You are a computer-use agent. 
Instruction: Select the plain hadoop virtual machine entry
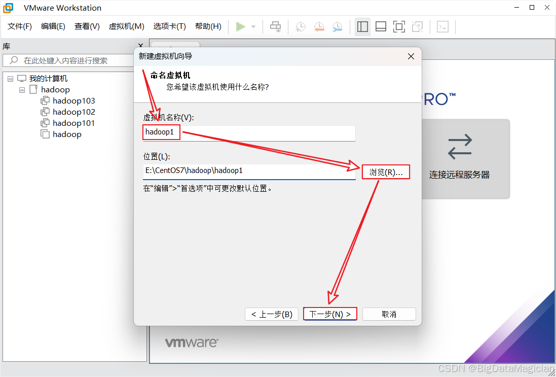click(67, 134)
